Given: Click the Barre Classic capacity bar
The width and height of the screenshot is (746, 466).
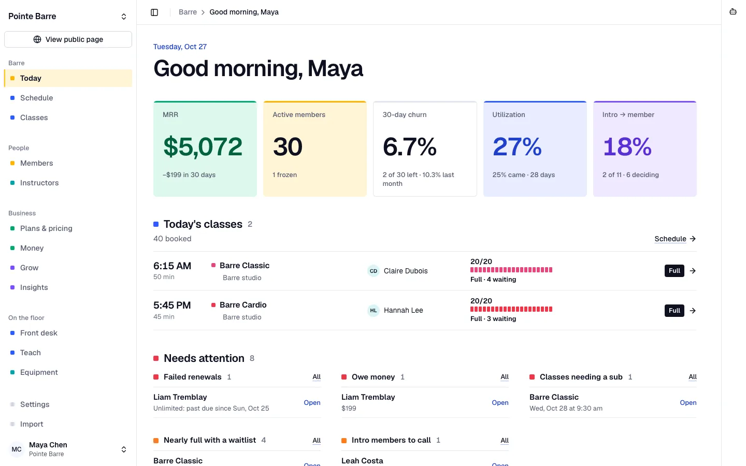Looking at the screenshot, I should pyautogui.click(x=511, y=270).
